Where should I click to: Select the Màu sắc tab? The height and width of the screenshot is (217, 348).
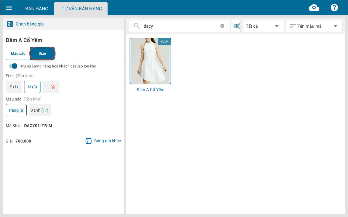coord(18,53)
